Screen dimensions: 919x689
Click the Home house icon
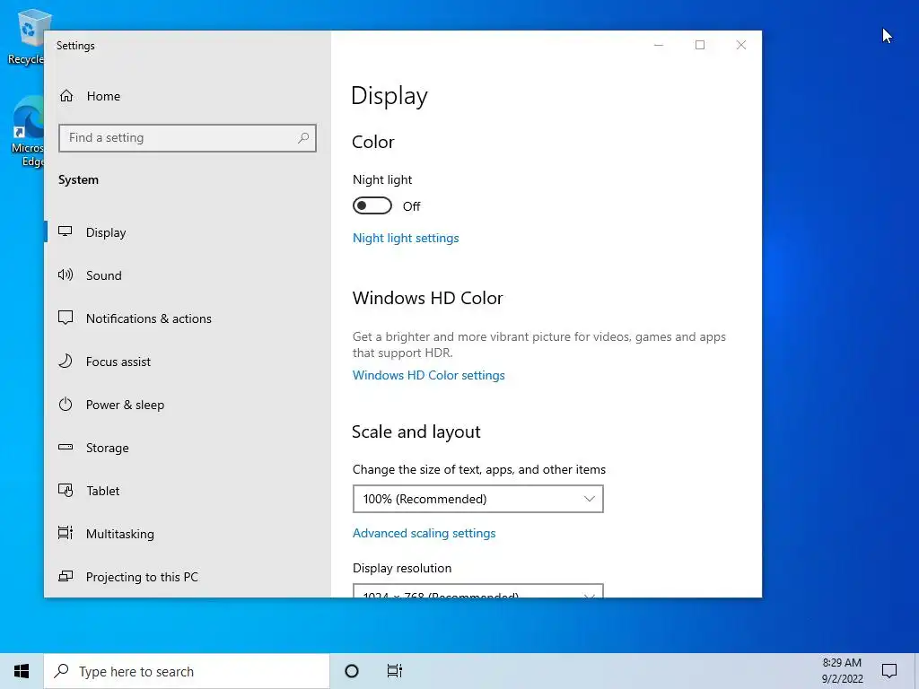click(66, 95)
